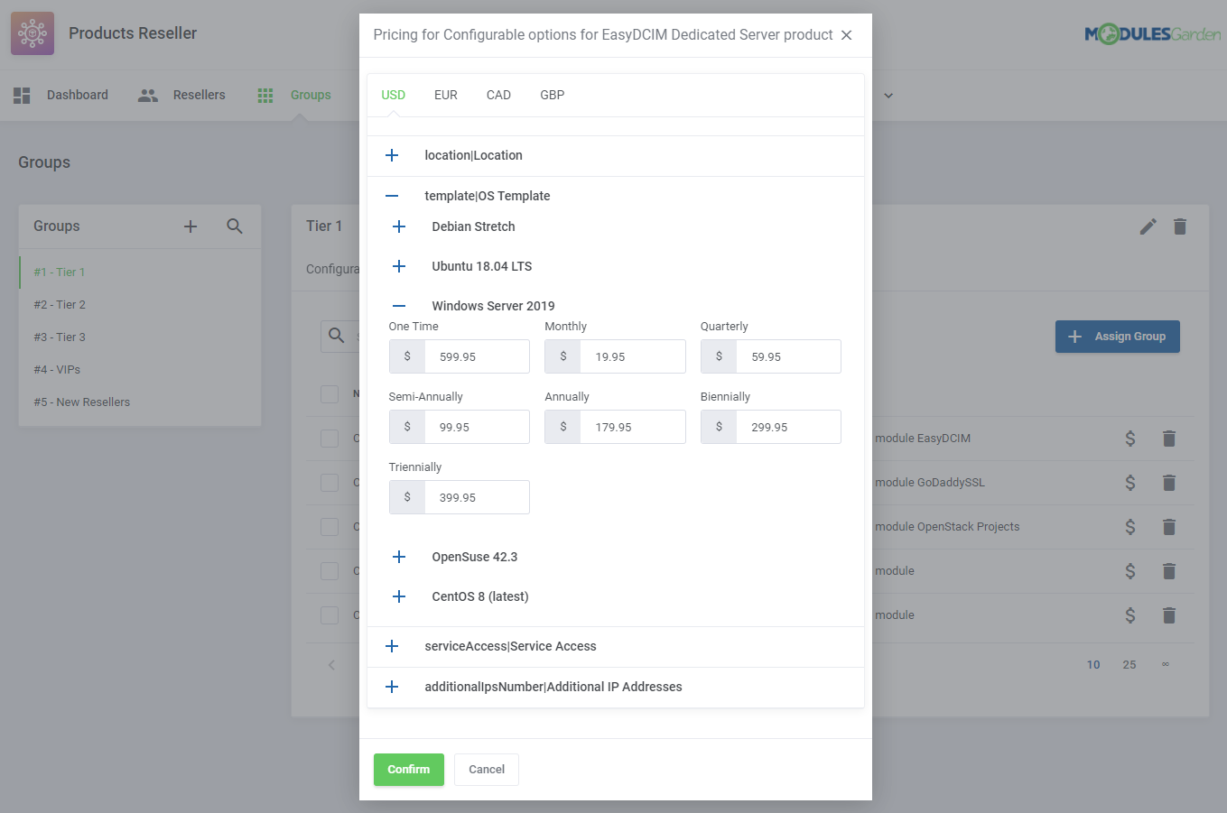Image resolution: width=1227 pixels, height=813 pixels.
Task: Remove GoDaddySSL module row with its trash icon
Action: (x=1169, y=482)
